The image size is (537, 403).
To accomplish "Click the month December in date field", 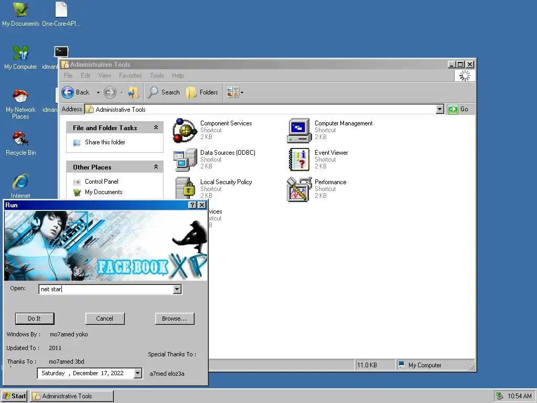I will 85,373.
